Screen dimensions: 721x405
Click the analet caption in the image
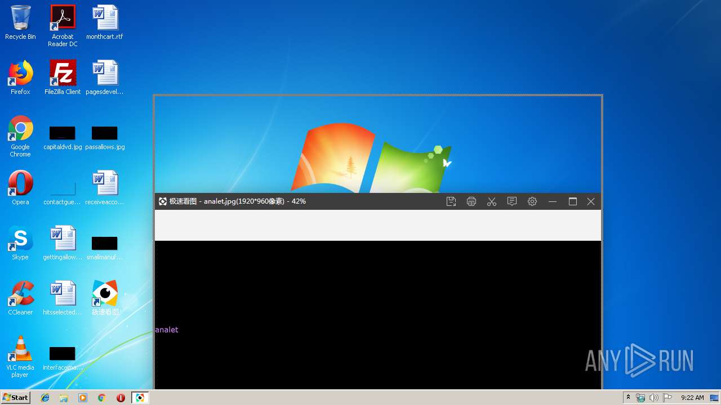pos(167,330)
